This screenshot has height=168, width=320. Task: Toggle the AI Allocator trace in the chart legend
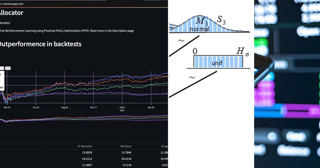coord(2,74)
